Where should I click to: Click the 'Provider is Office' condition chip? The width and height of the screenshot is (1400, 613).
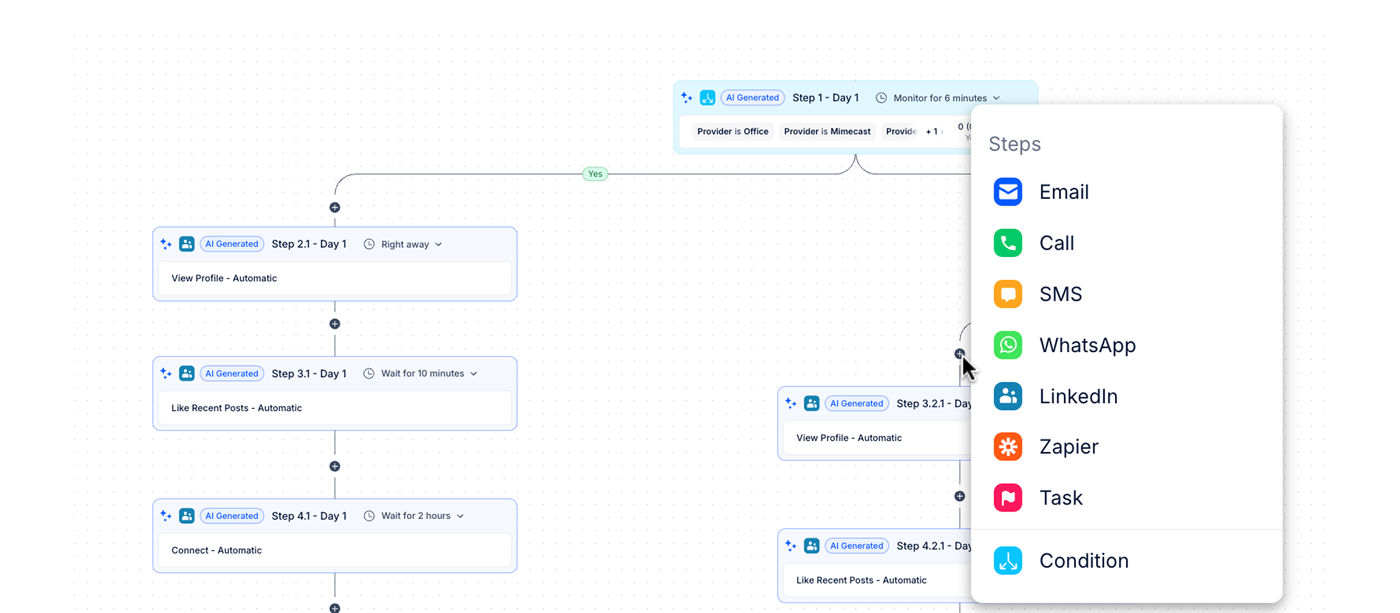pos(732,132)
